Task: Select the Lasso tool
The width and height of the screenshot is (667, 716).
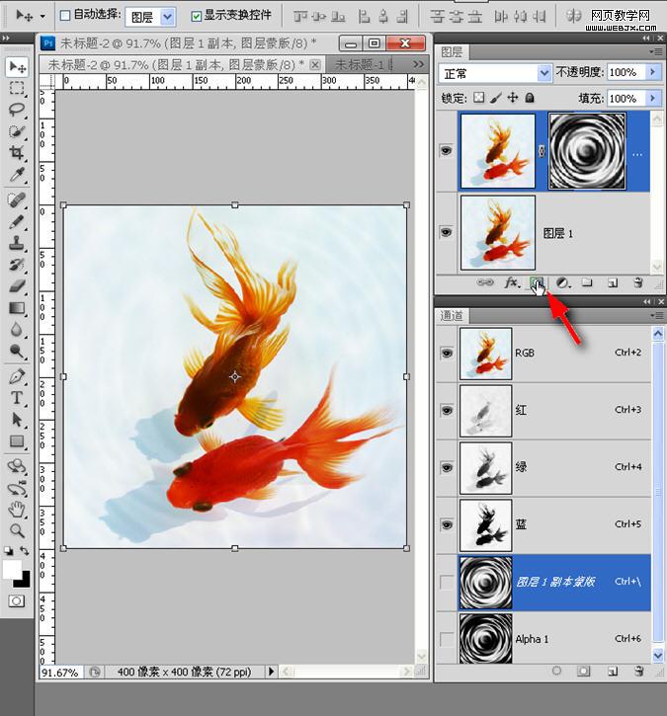Action: pyautogui.click(x=17, y=110)
